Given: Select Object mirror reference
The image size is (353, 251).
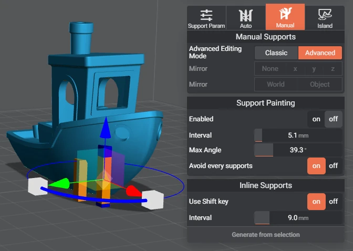Looking at the screenshot, I should (320, 85).
